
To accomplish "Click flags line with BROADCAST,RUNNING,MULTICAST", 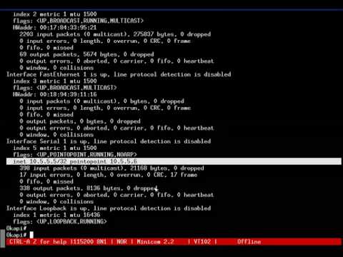I will tap(79, 21).
